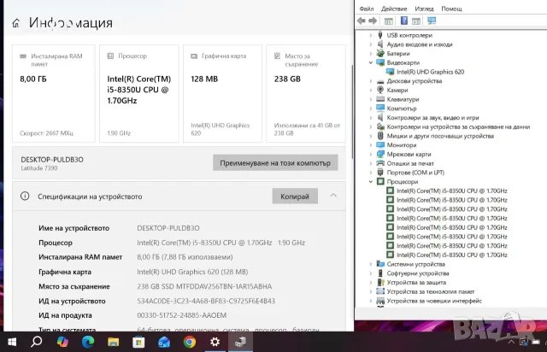Click device ID value 534AC0DE-3C23-4A68-BF83

click(x=206, y=301)
